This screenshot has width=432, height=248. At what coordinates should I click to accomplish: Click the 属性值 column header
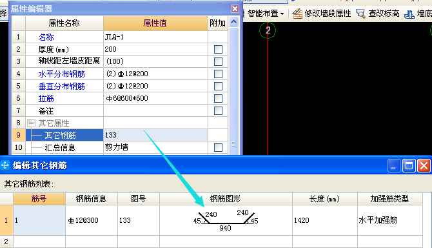coord(155,23)
